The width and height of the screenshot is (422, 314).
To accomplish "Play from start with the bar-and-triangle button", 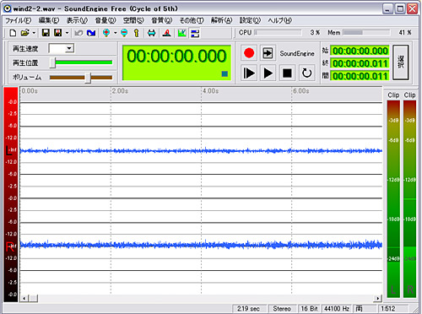I will pyautogui.click(x=249, y=73).
